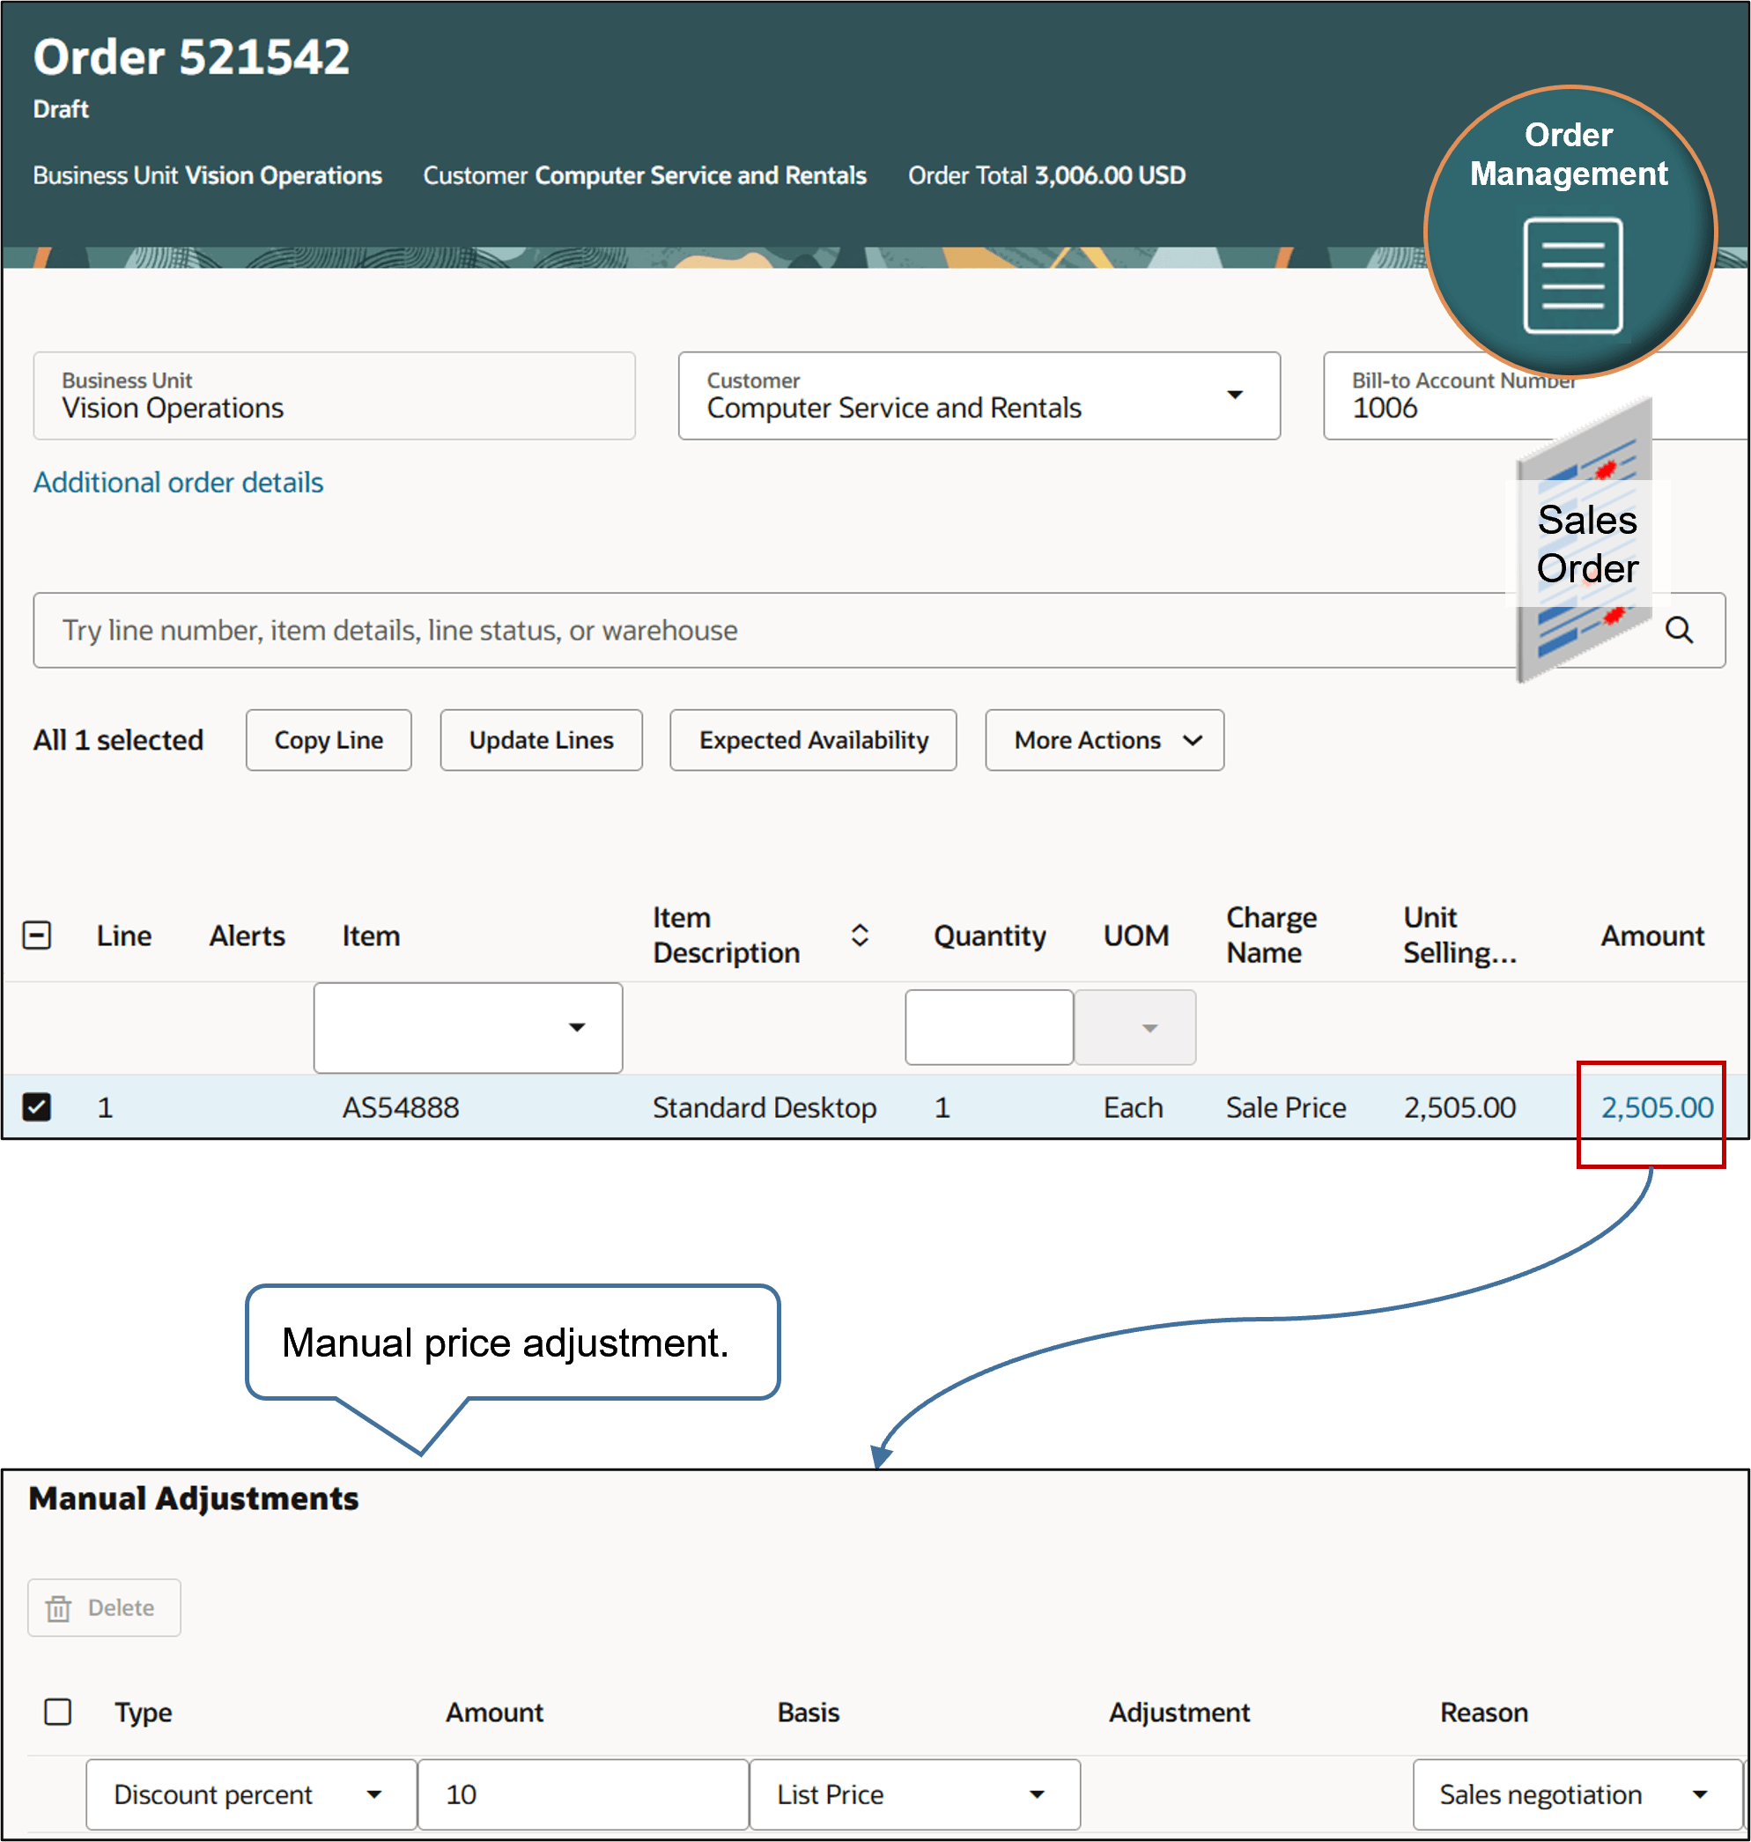Toggle the select-all lines checkbox
Image resolution: width=1751 pixels, height=1842 pixels.
point(37,935)
